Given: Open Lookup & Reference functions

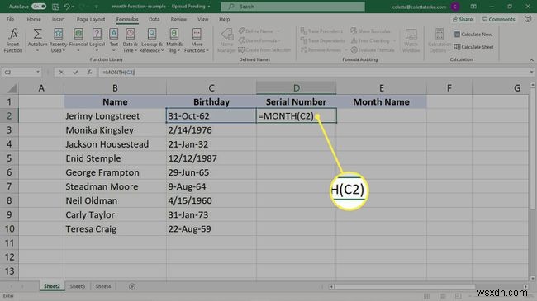Looking at the screenshot, I should click(x=152, y=40).
